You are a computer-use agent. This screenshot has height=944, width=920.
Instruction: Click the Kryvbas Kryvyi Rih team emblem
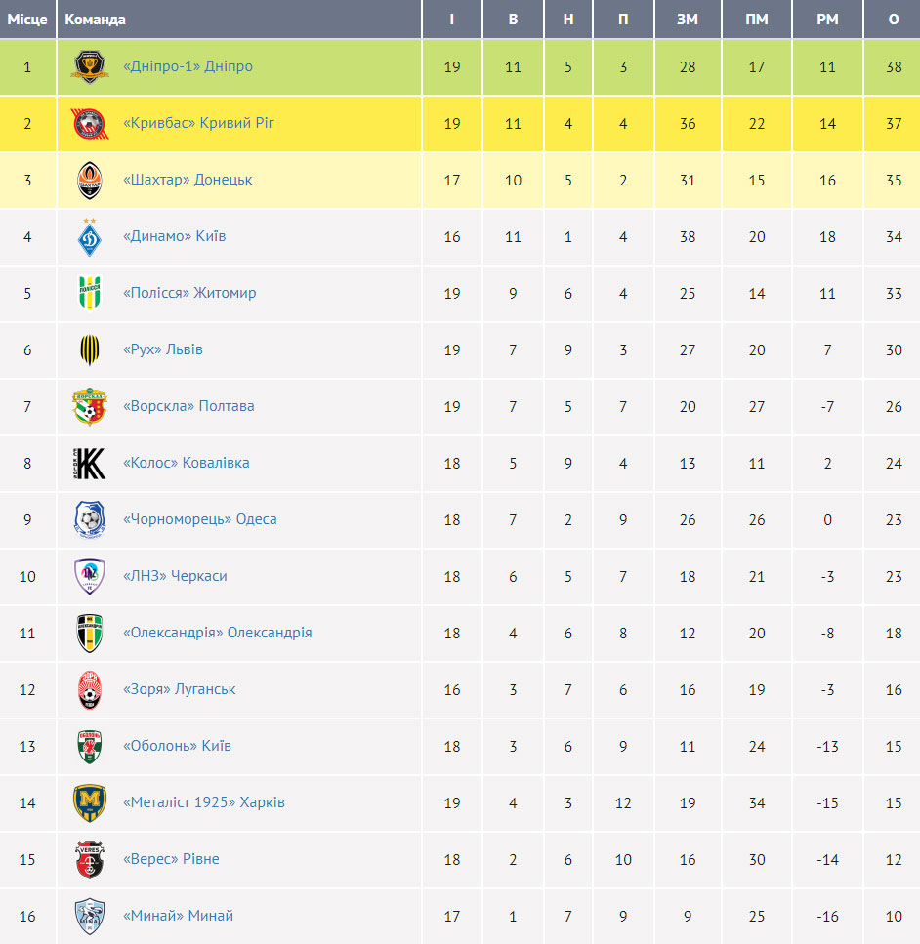coord(89,123)
